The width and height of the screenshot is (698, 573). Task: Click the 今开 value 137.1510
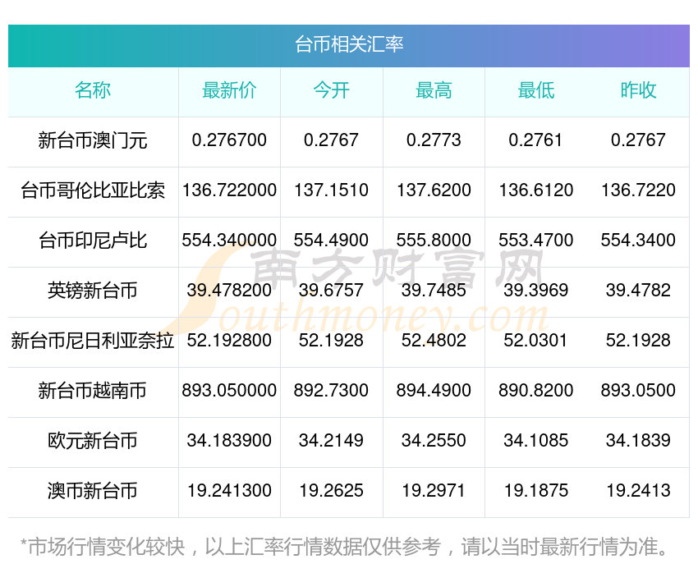point(331,190)
